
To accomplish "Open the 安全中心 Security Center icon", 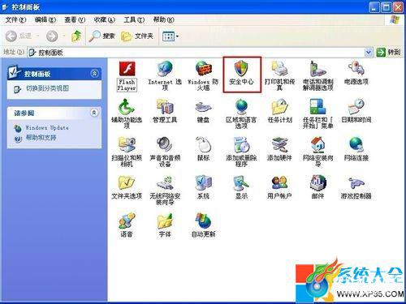I will [241, 73].
